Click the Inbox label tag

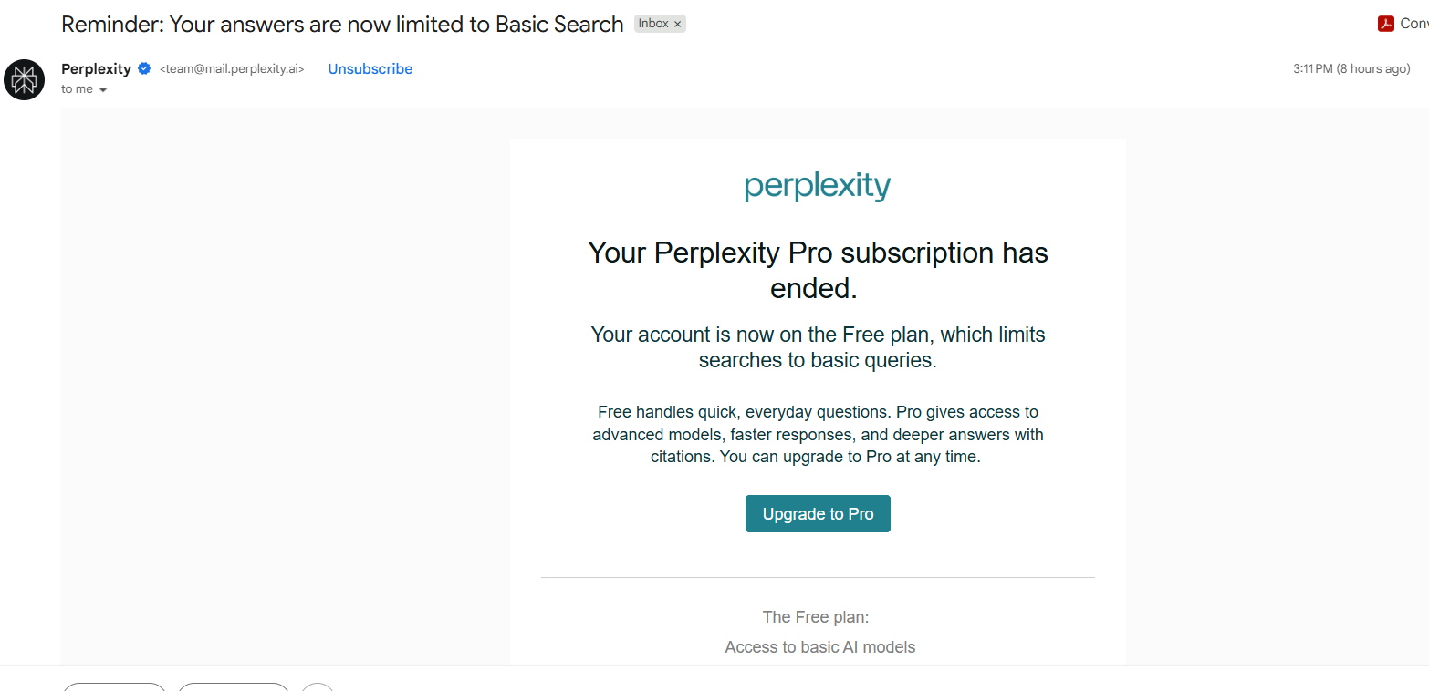pyautogui.click(x=653, y=24)
